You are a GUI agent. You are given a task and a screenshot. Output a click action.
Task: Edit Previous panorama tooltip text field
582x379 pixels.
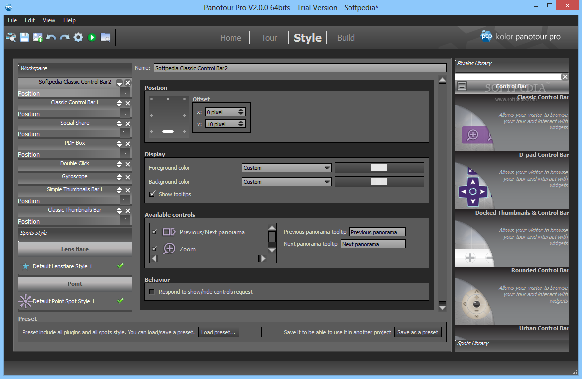(377, 232)
